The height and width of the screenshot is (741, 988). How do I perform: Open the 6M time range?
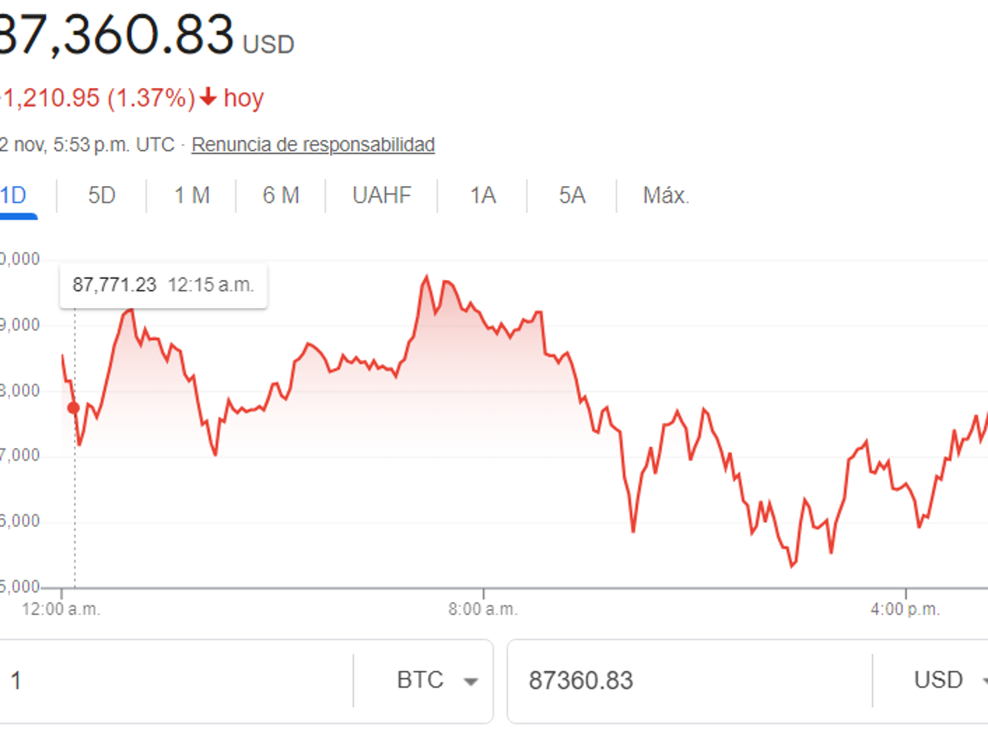(x=279, y=195)
